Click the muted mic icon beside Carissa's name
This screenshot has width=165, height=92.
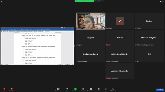(x=136, y=28)
